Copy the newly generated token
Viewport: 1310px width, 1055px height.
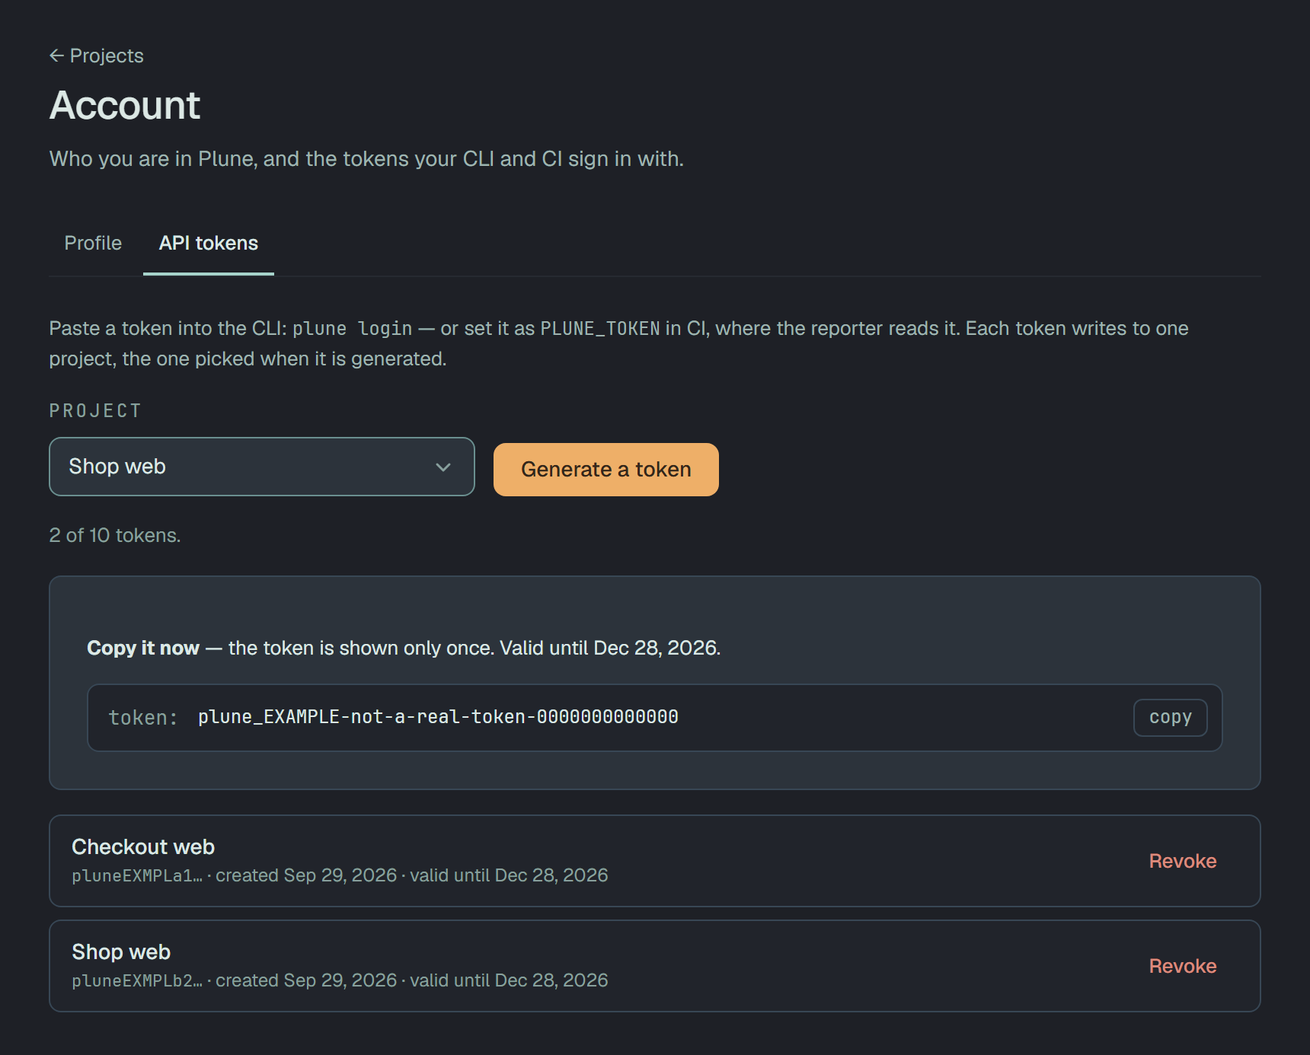click(x=1171, y=718)
